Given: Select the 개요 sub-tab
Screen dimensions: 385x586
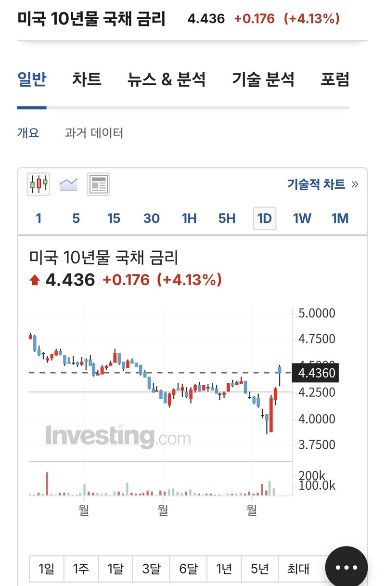Looking at the screenshot, I should pos(28,133).
